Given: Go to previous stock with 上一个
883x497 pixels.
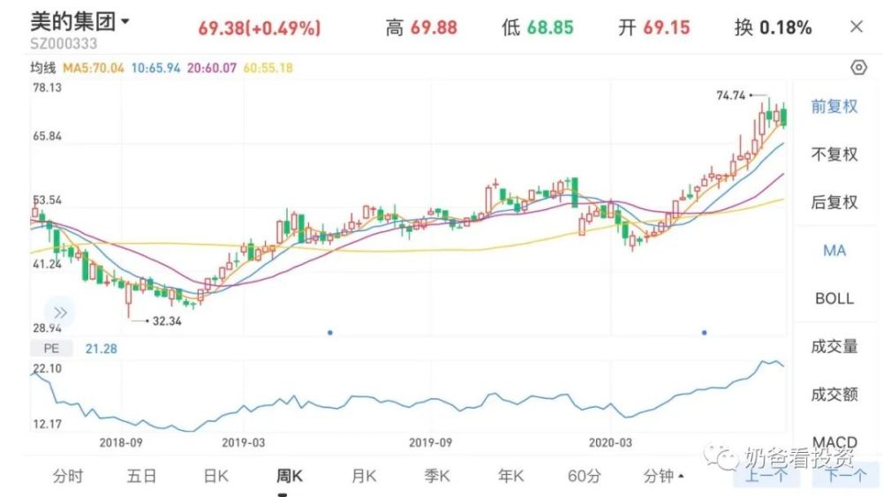Looking at the screenshot, I should click(766, 476).
